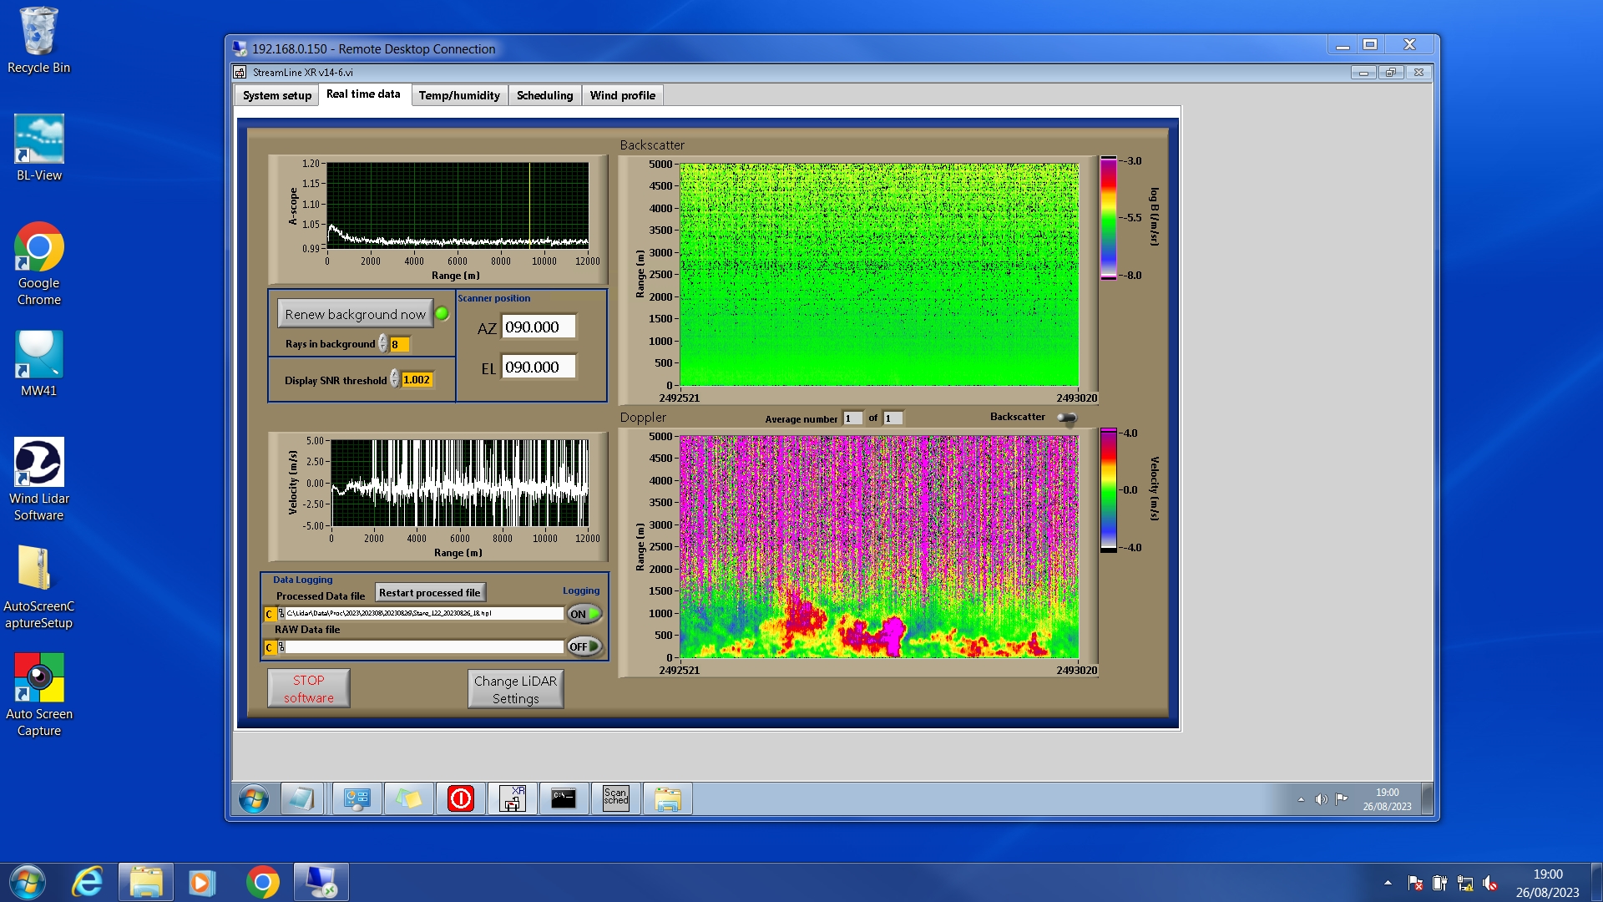Click the AZ scanner position field
The height and width of the screenshot is (902, 1603).
pyautogui.click(x=538, y=327)
